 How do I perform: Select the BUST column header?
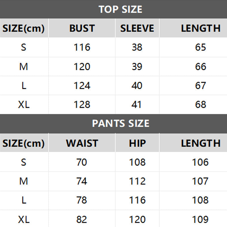(x=82, y=28)
